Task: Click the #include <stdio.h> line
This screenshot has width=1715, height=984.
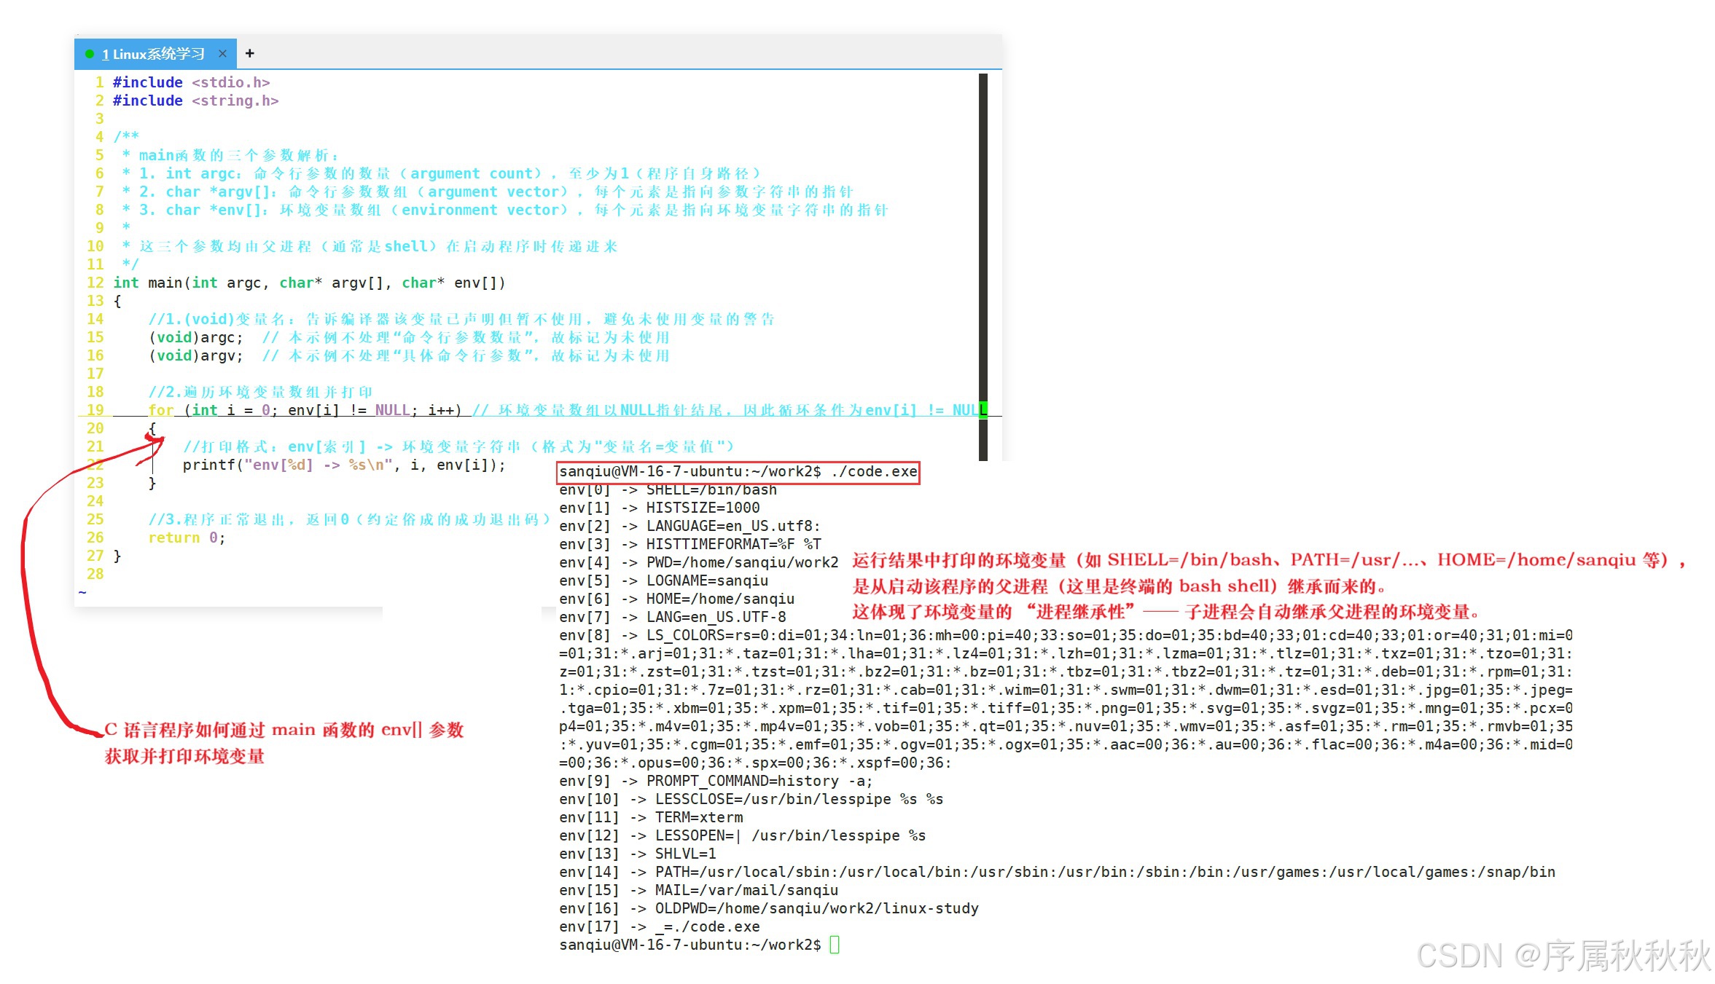Action: point(191,82)
